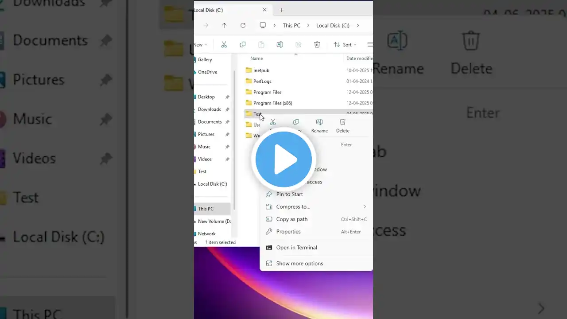Choose Rename in the context menu
Screen dimensions: 567x319
tap(319, 125)
